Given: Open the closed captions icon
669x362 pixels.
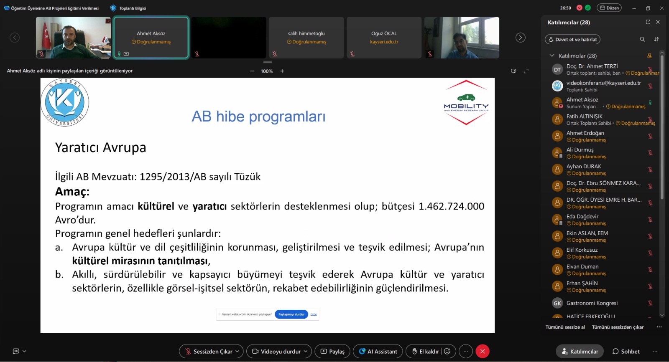Looking at the screenshot, I should [16, 352].
